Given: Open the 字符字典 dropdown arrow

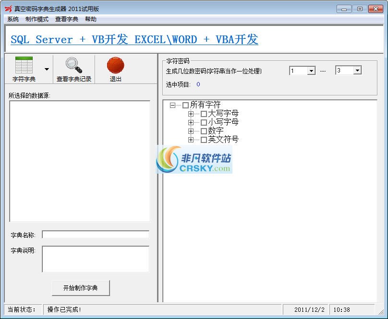Looking at the screenshot, I should tap(47, 69).
